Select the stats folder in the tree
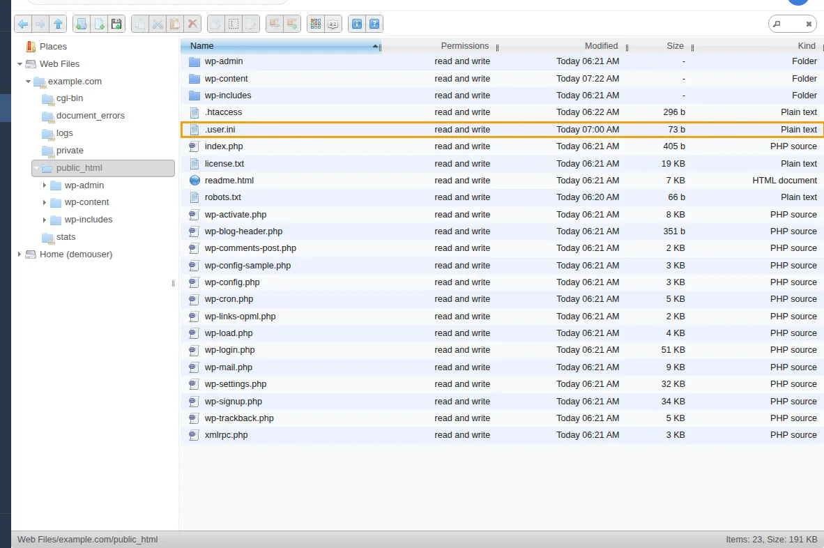Screen dimensions: 824x548 coord(66,237)
